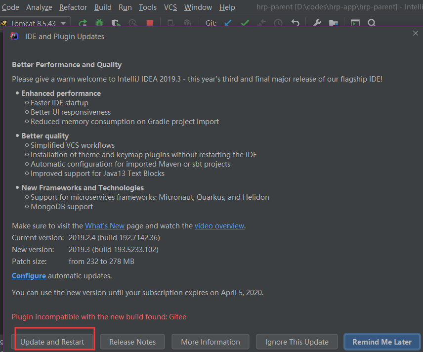Screen dimensions: 423x352
Task: Open Settings via the wrench icon
Action: click(317, 23)
